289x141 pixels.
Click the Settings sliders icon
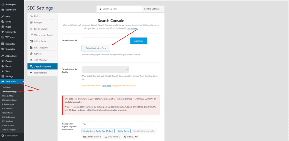click(x=3, y=76)
